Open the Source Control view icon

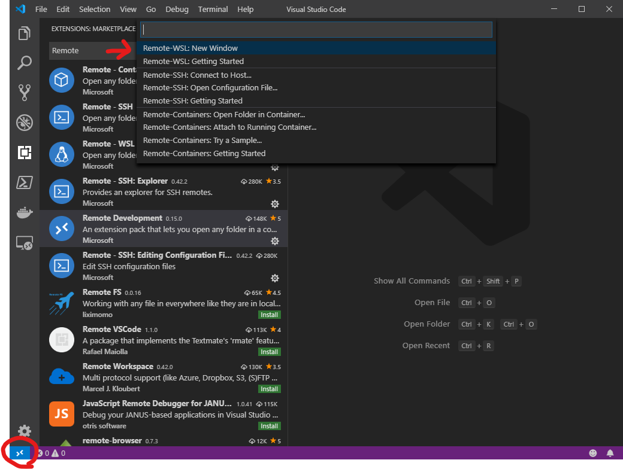click(x=24, y=93)
